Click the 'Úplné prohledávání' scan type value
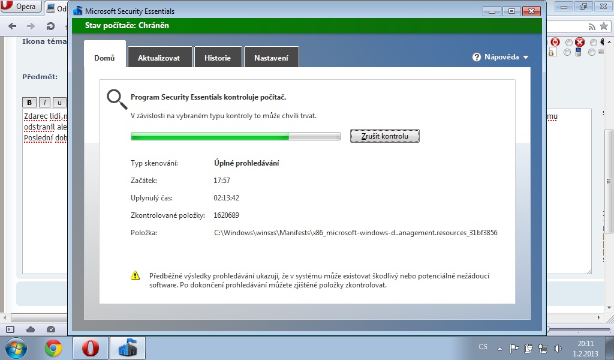 pos(246,163)
